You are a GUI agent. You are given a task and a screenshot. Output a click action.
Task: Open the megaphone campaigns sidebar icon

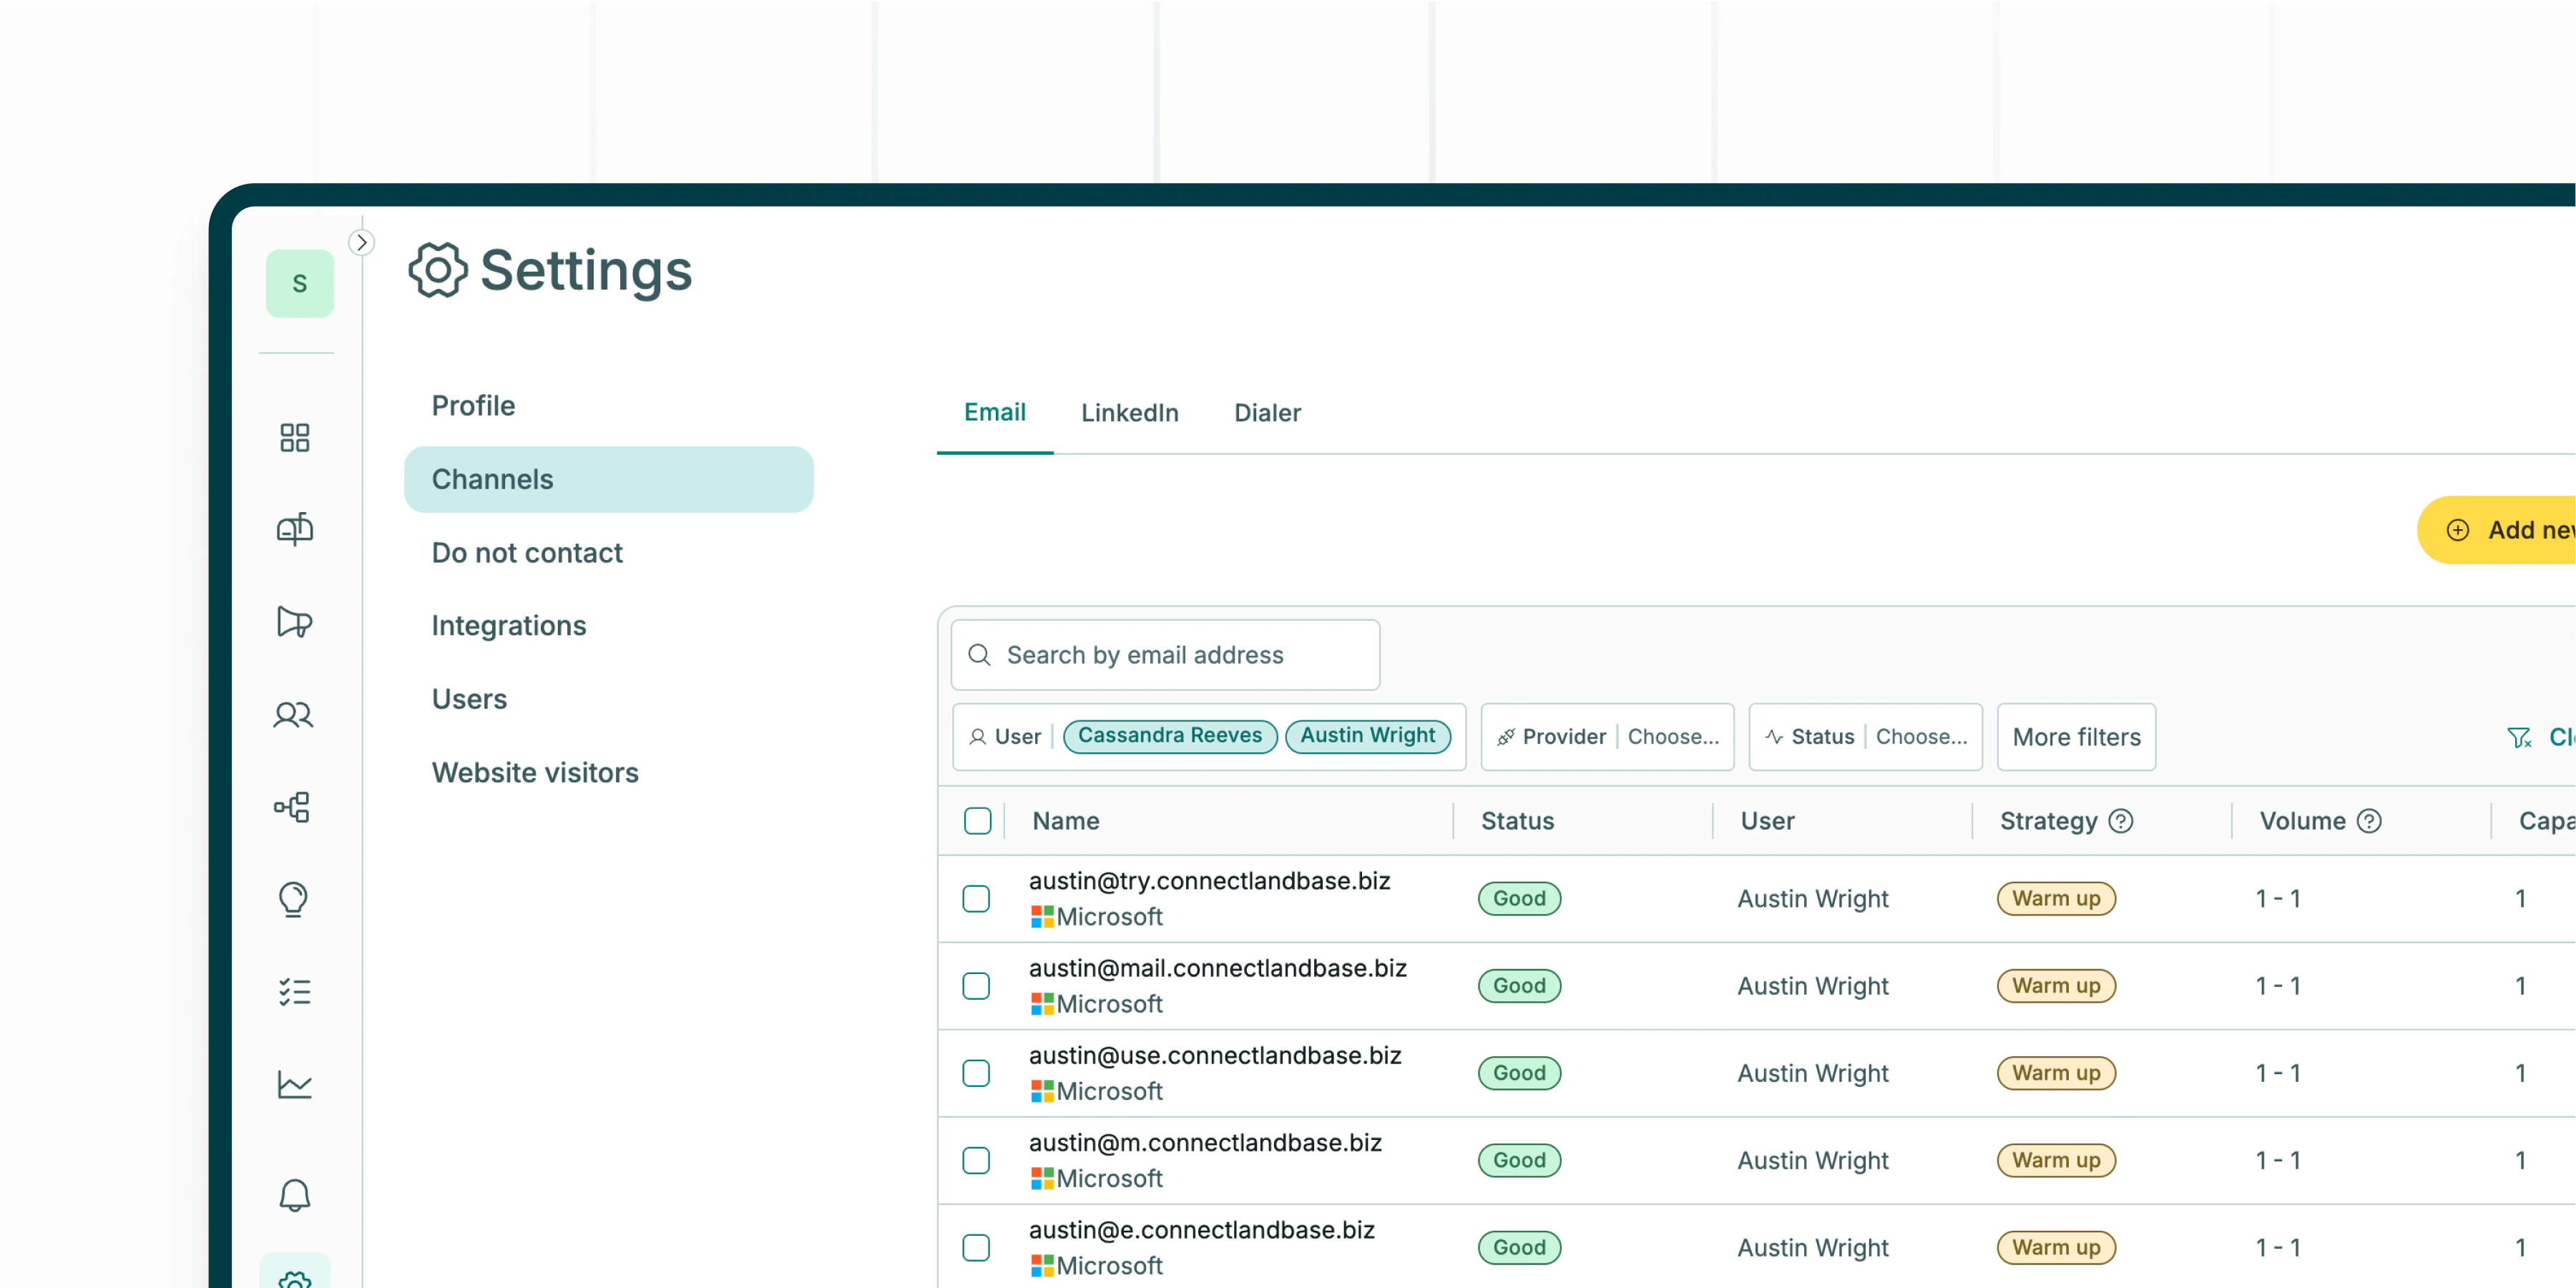294,622
